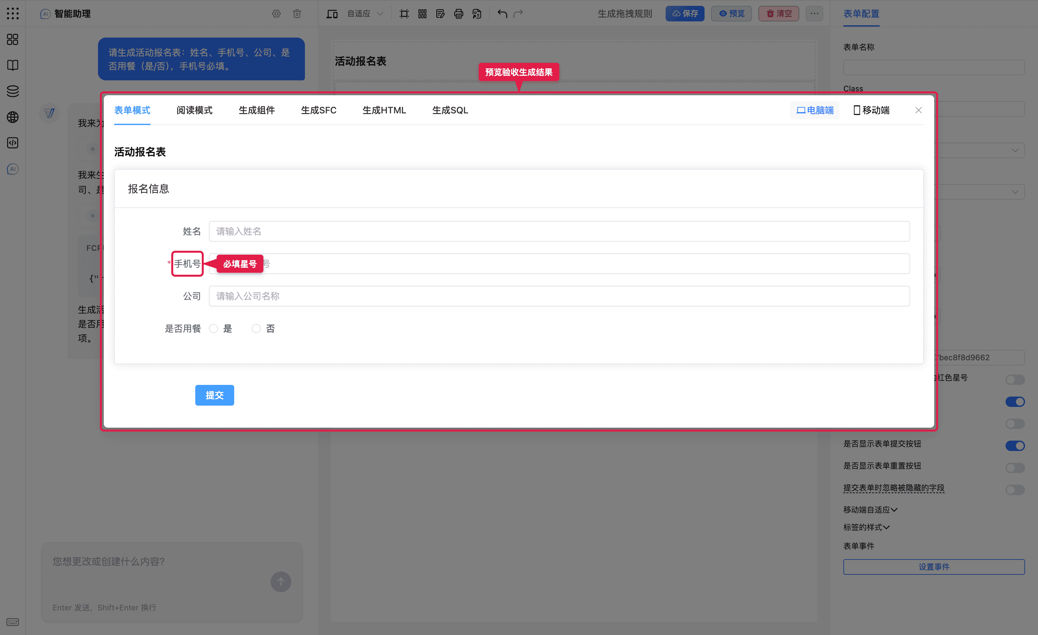Switch to 生成组件 tab
This screenshot has width=1038, height=635.
257,110
